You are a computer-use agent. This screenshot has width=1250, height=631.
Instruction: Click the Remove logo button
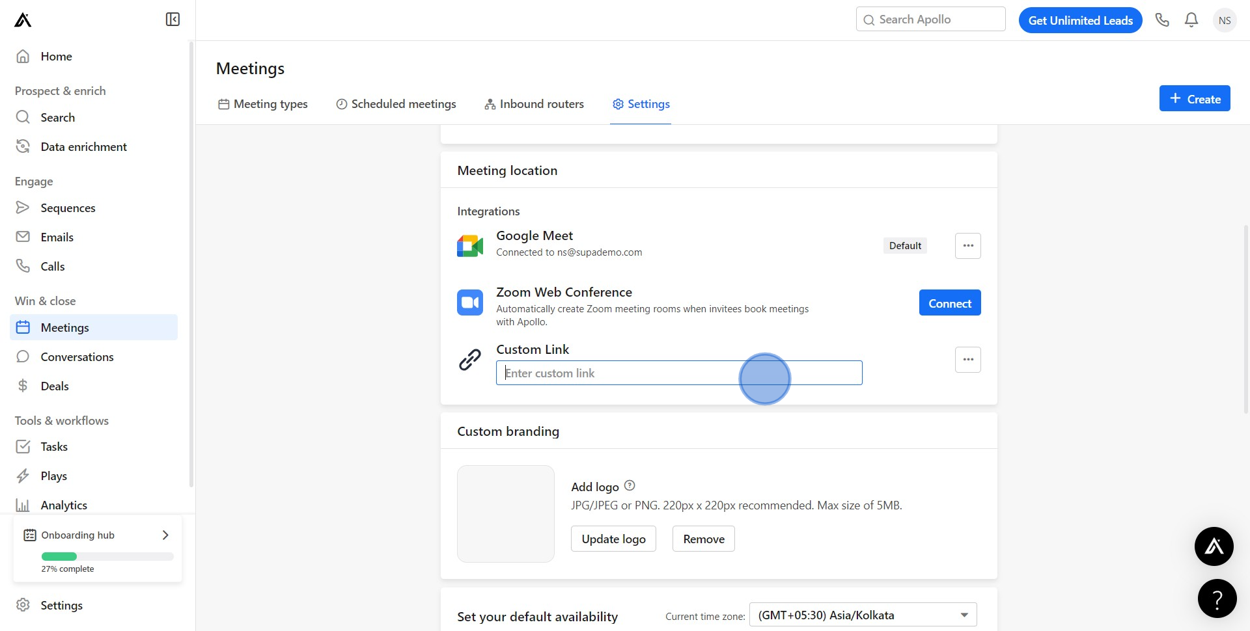[x=704, y=539]
